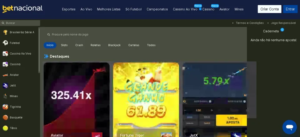The width and height of the screenshot is (300, 137).
Task: Open the Fortune Tiger game thumbnail
Action: pyautogui.click(x=146, y=100)
